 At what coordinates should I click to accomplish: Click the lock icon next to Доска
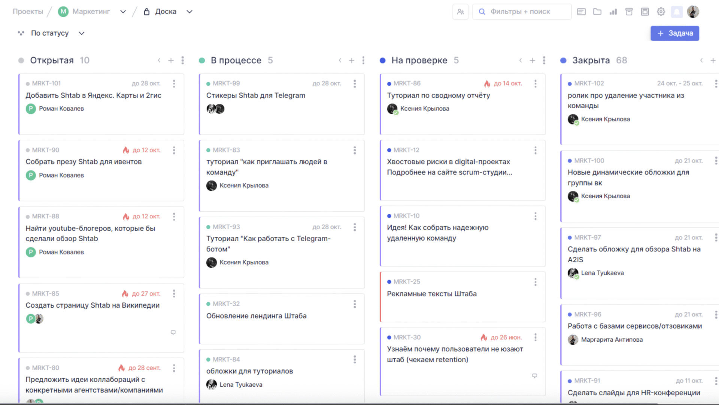point(147,12)
